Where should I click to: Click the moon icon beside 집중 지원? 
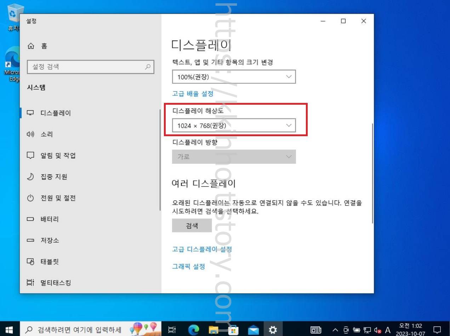coord(31,177)
